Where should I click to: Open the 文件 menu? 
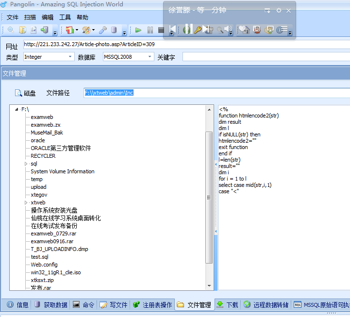[13, 17]
